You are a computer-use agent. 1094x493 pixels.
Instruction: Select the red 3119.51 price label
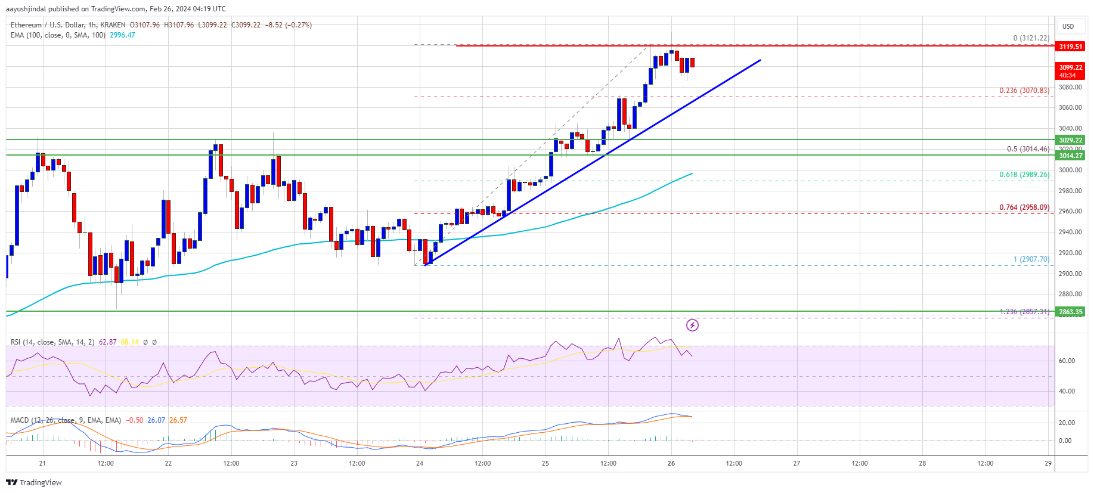(x=1070, y=46)
